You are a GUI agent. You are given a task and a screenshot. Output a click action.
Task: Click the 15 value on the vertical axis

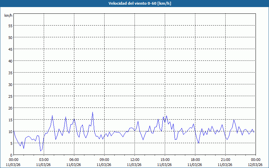pos(10,120)
